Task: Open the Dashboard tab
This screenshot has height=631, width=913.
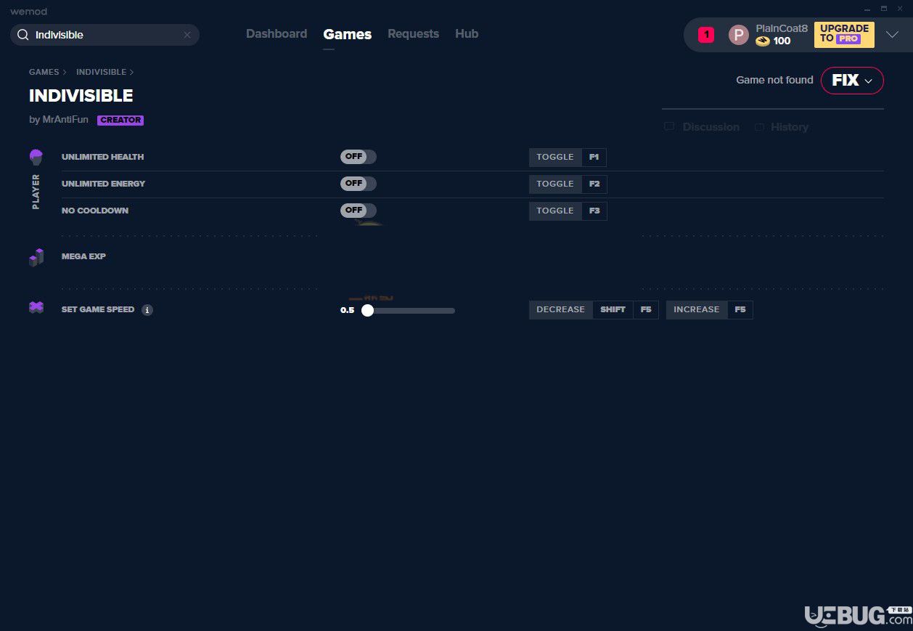Action: [x=277, y=33]
